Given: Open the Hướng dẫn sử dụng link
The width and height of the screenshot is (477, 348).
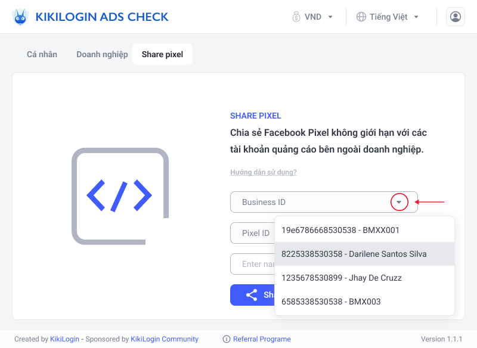Looking at the screenshot, I should [264, 172].
